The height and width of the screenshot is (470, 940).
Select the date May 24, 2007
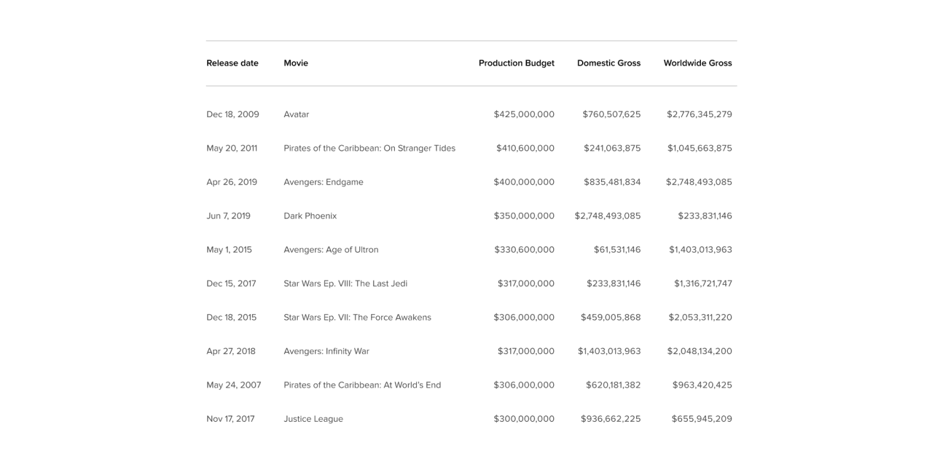(x=234, y=385)
